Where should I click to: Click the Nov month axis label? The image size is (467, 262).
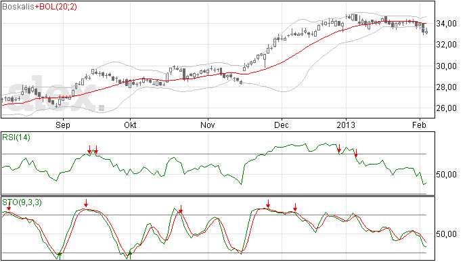point(208,125)
